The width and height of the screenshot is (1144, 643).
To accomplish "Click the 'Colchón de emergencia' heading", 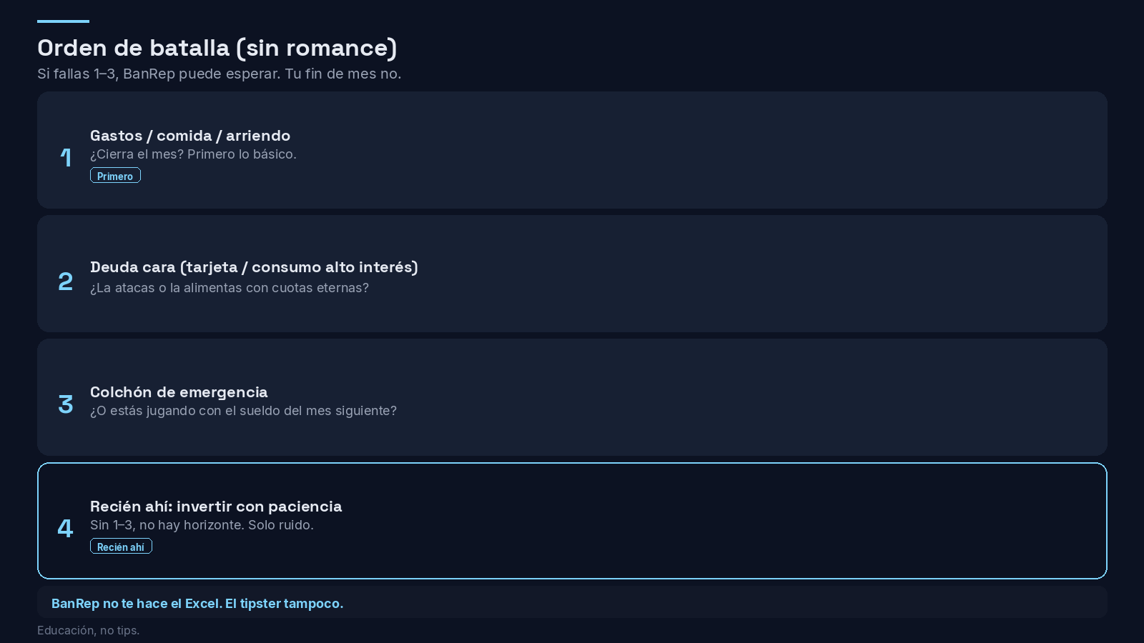I will 179,392.
